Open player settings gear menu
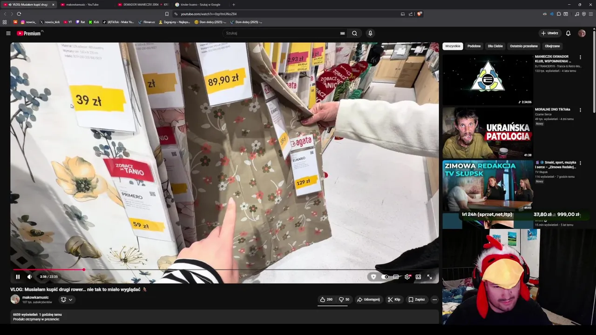596x335 pixels. coord(407,277)
